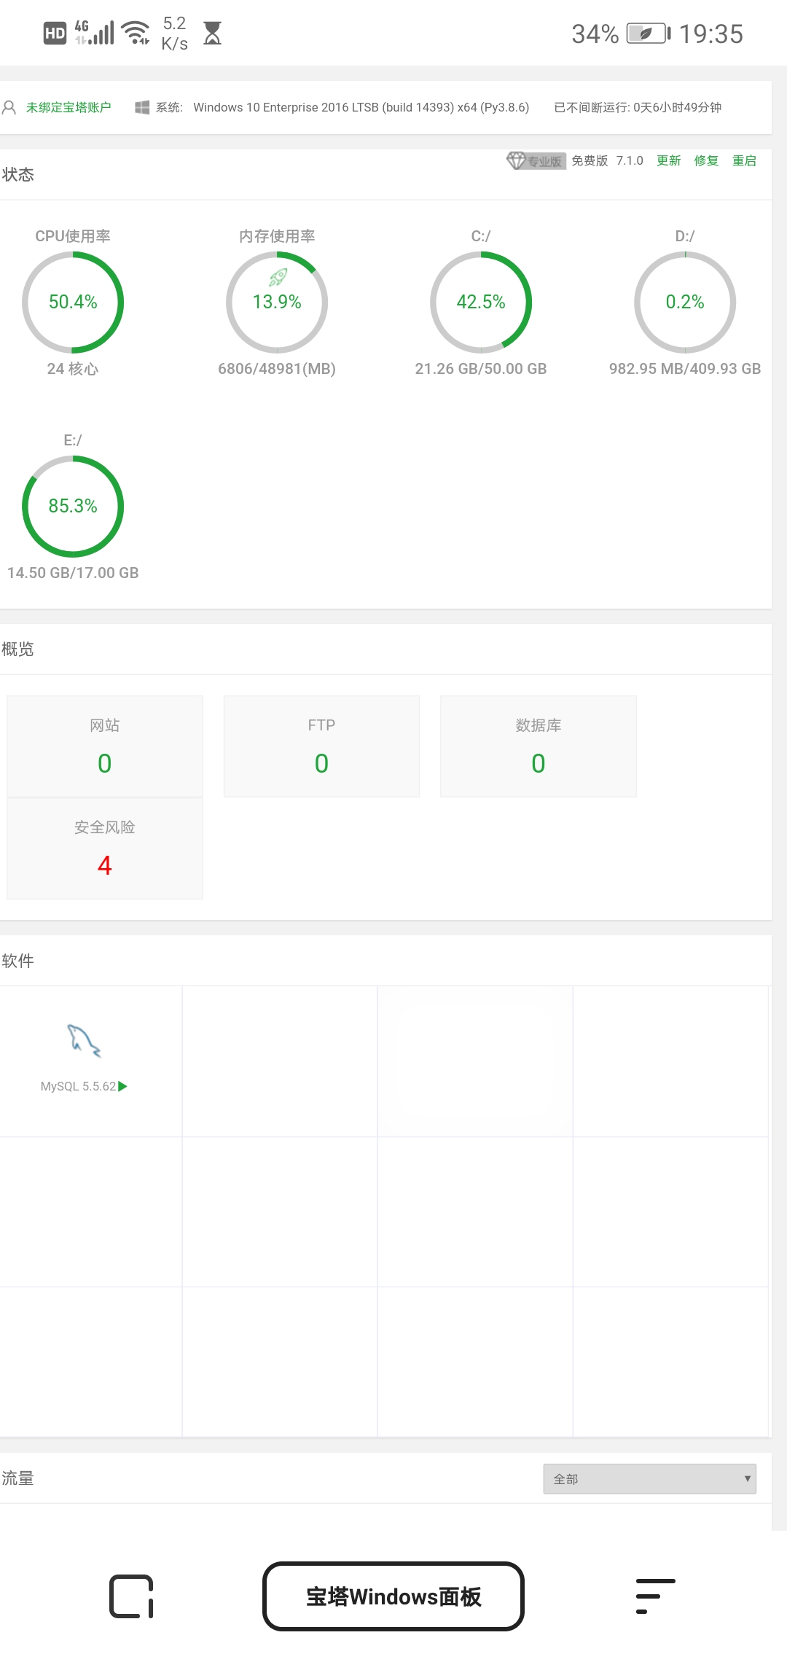Click the MySQL dolphin icon
787x1662 pixels.
click(84, 1040)
